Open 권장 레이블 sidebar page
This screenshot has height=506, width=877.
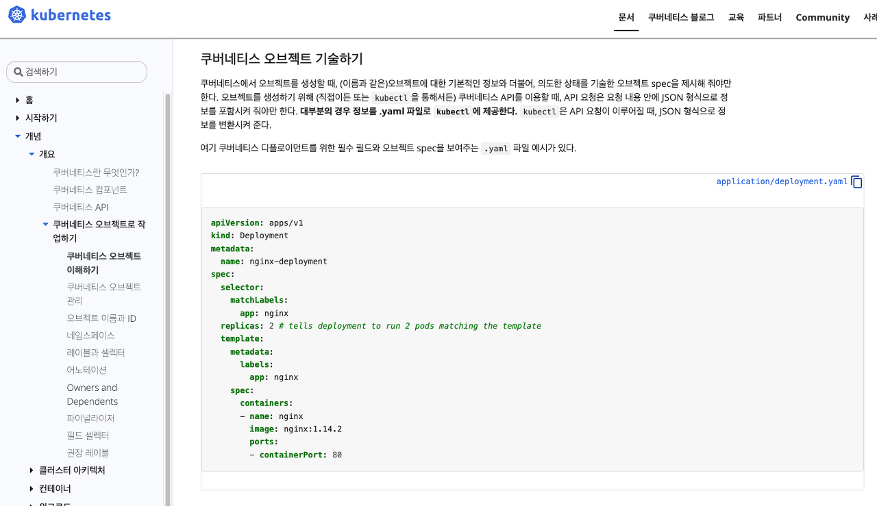pos(88,453)
